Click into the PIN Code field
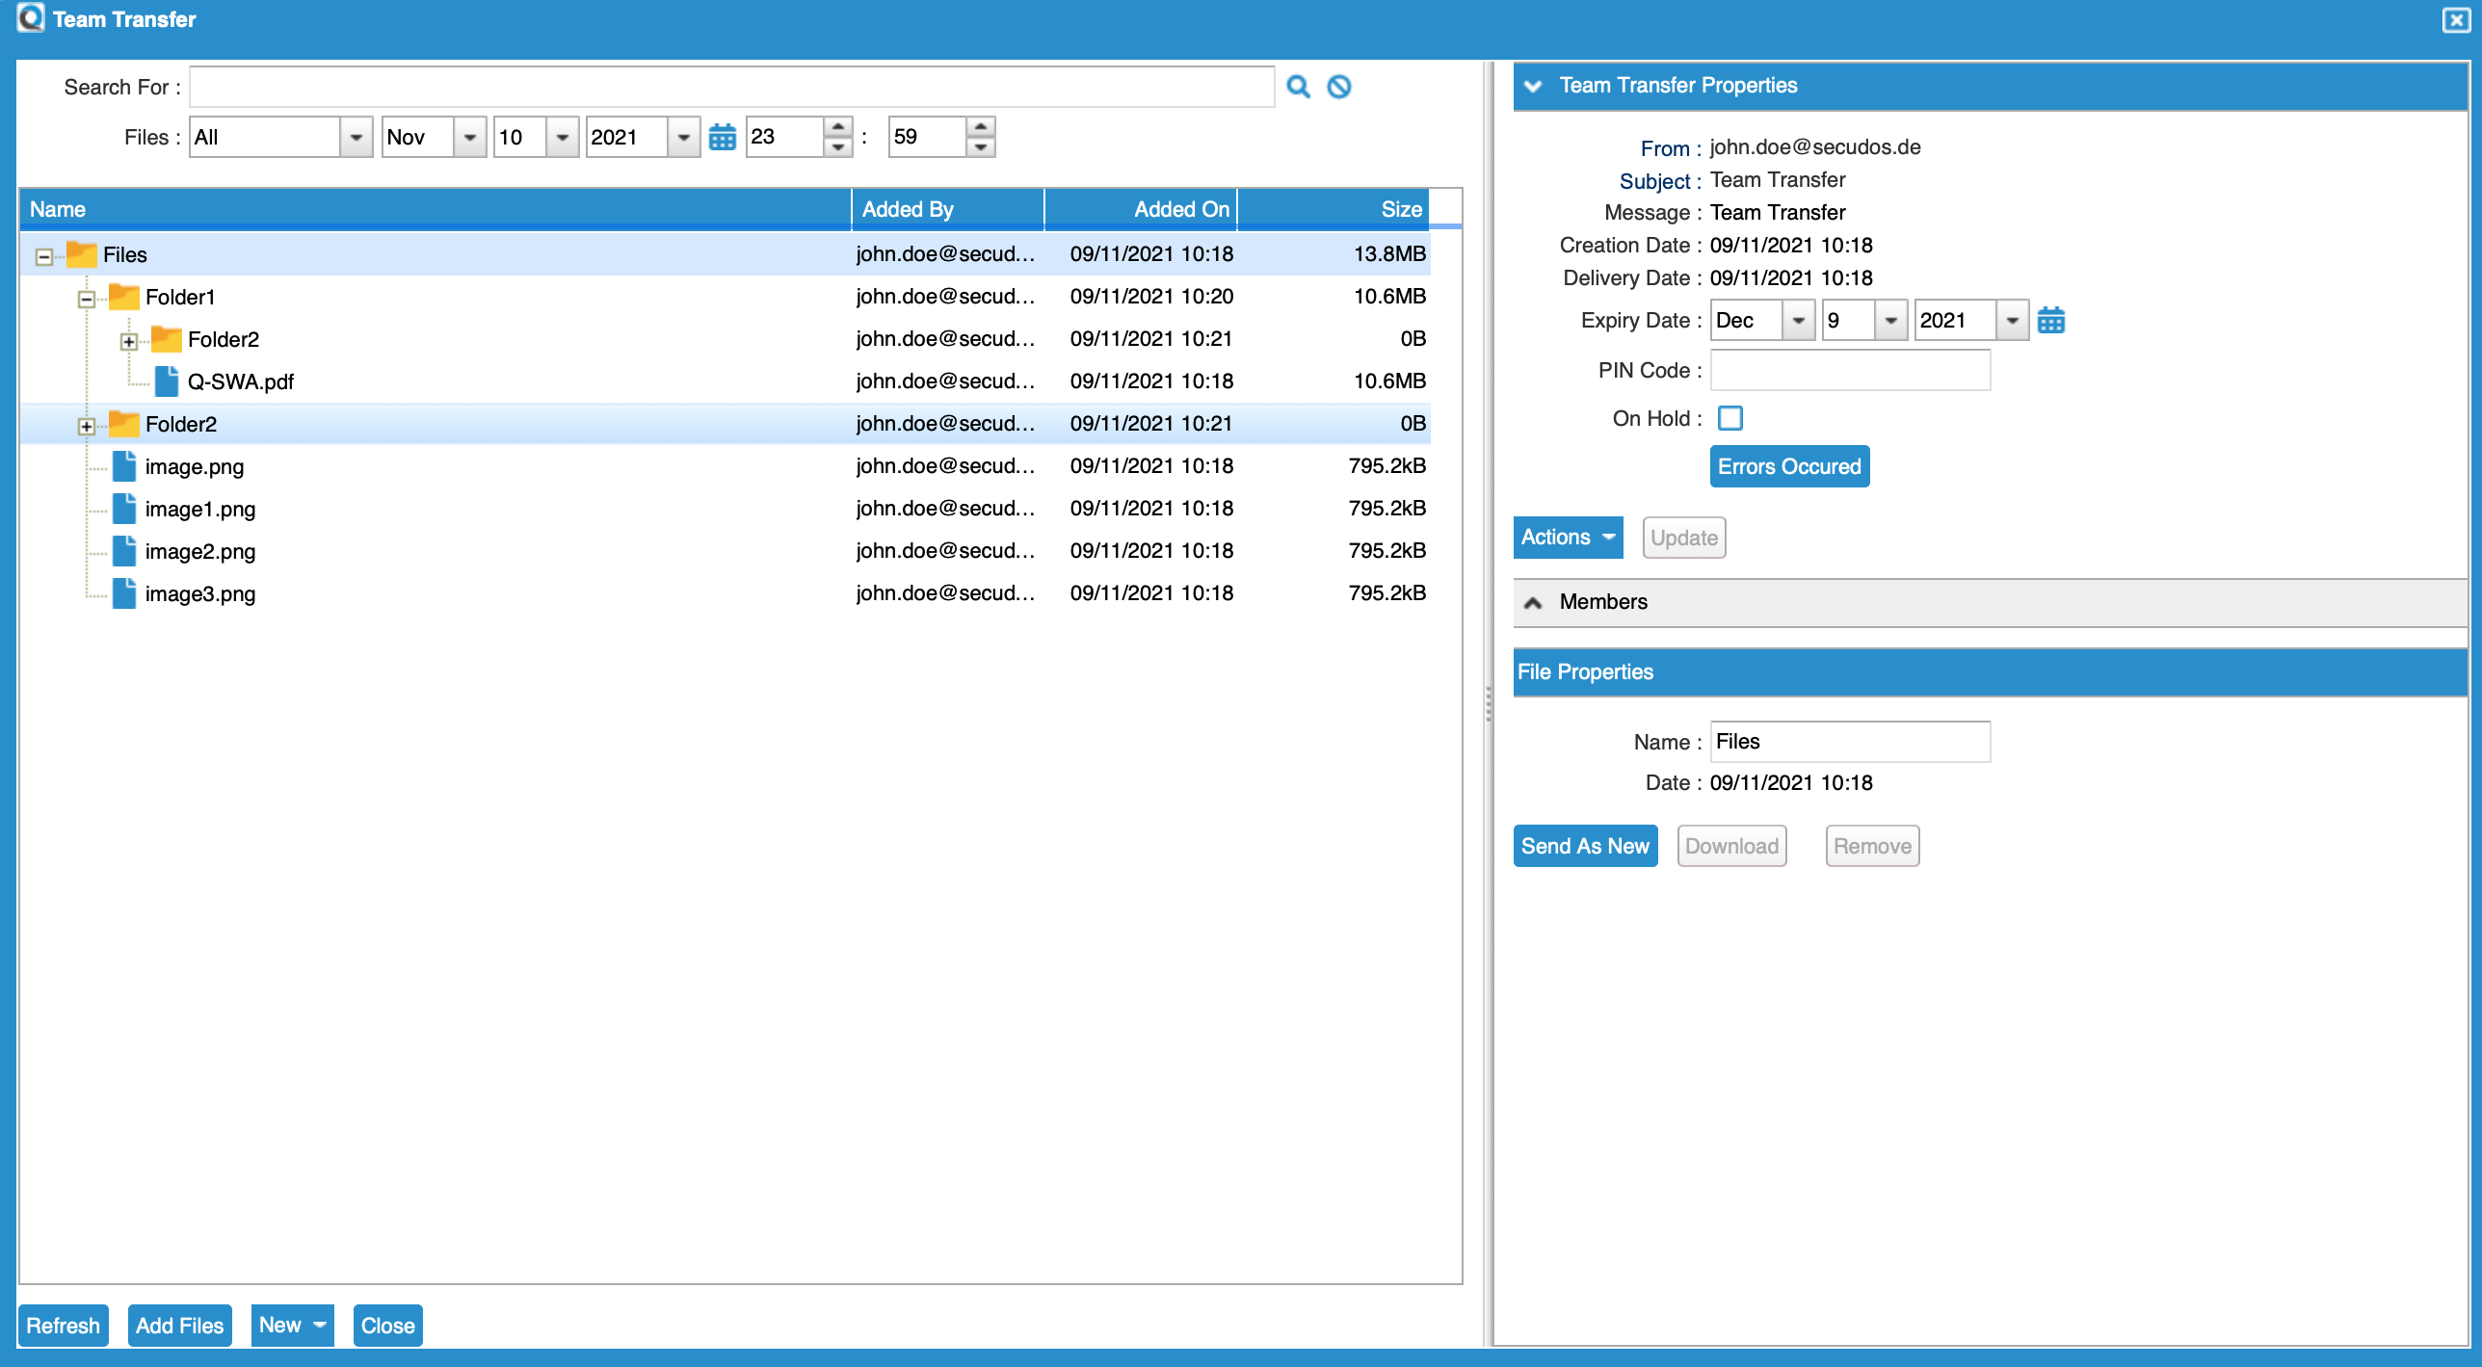The width and height of the screenshot is (2482, 1367). coord(1849,370)
